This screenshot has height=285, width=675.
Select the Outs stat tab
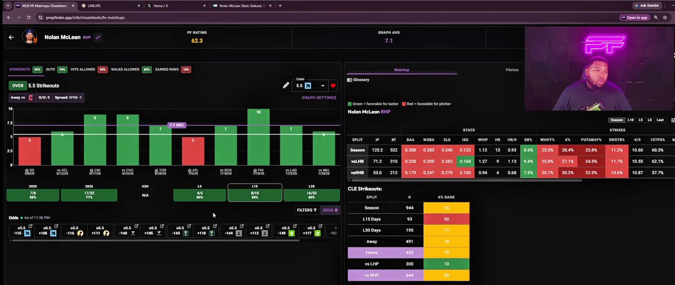coord(56,69)
